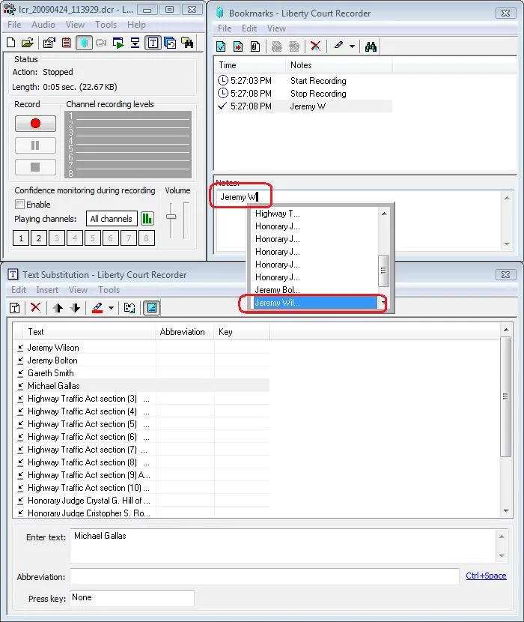Click the Ctrl+Space link
Image resolution: width=524 pixels, height=622 pixels.
486,576
